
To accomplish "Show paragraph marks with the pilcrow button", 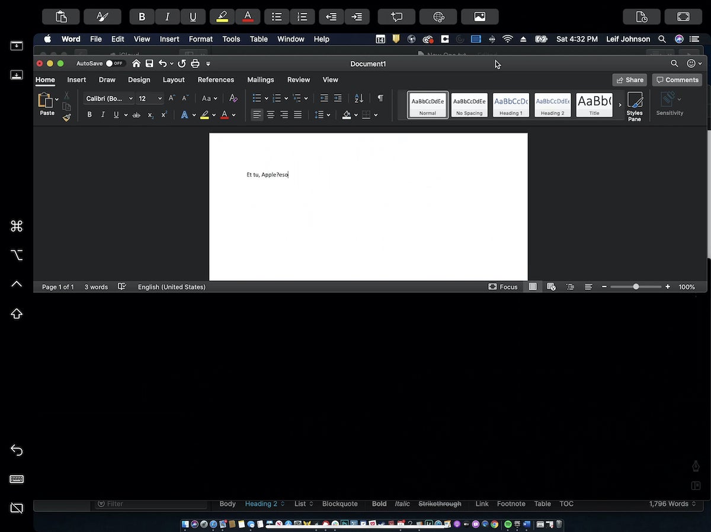I will pyautogui.click(x=380, y=98).
